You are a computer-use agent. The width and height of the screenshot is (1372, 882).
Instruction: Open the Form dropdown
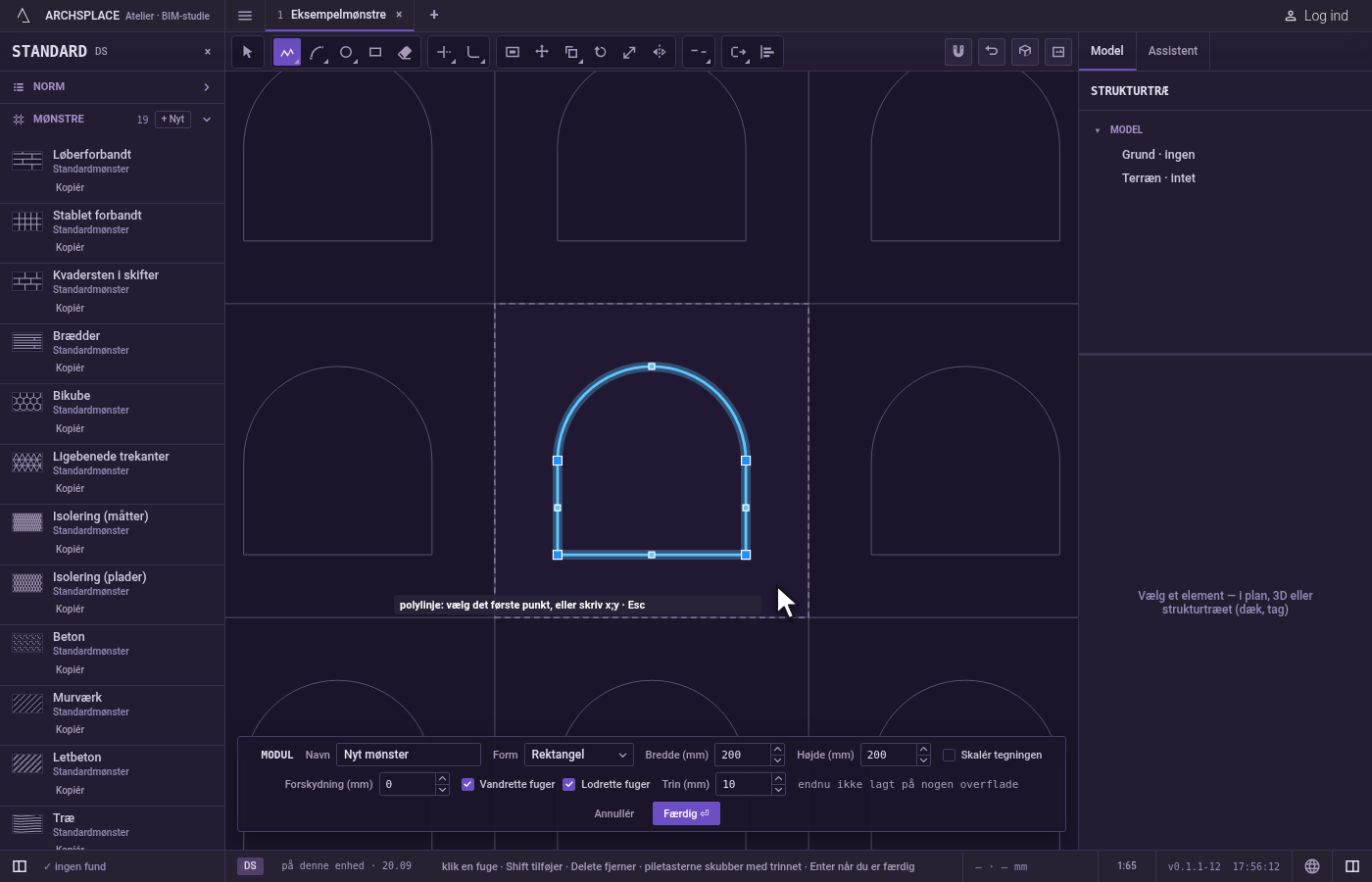[x=579, y=755]
